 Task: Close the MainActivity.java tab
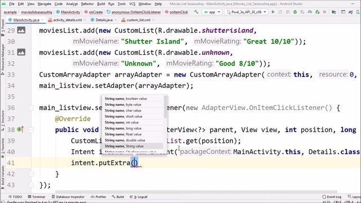43,20
